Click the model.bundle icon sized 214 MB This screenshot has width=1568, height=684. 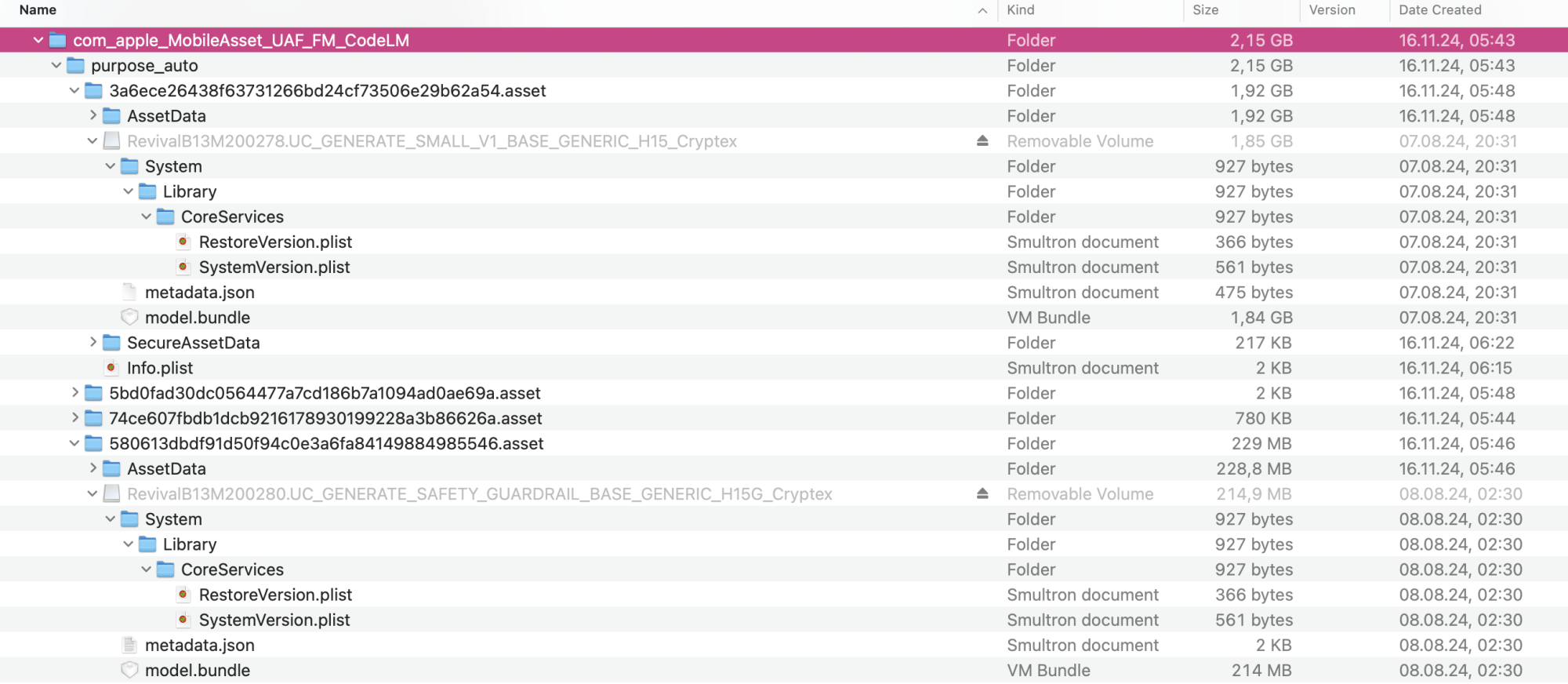pyautogui.click(x=129, y=670)
